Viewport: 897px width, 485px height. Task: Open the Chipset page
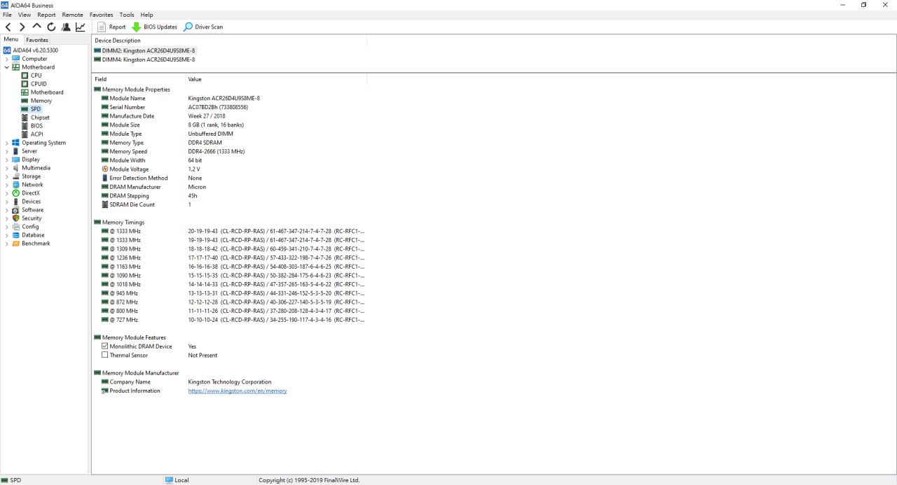click(x=40, y=118)
